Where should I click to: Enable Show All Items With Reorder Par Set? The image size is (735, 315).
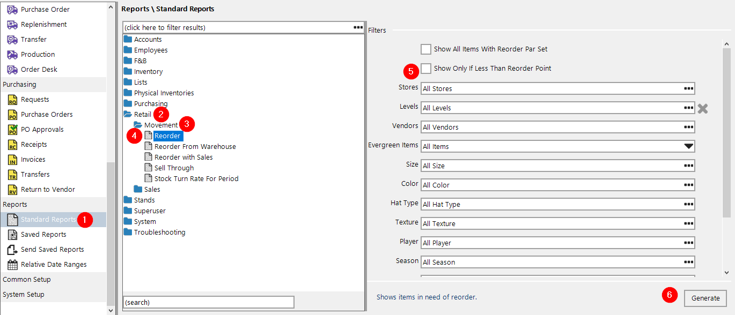426,49
